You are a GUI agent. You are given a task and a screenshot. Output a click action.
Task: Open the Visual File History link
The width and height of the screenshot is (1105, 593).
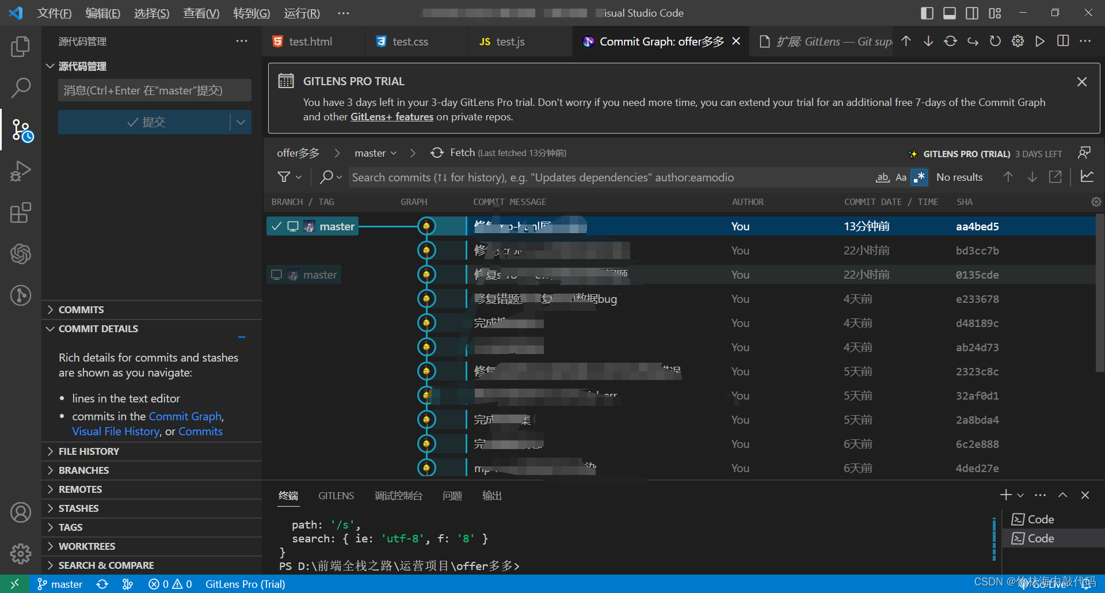116,431
